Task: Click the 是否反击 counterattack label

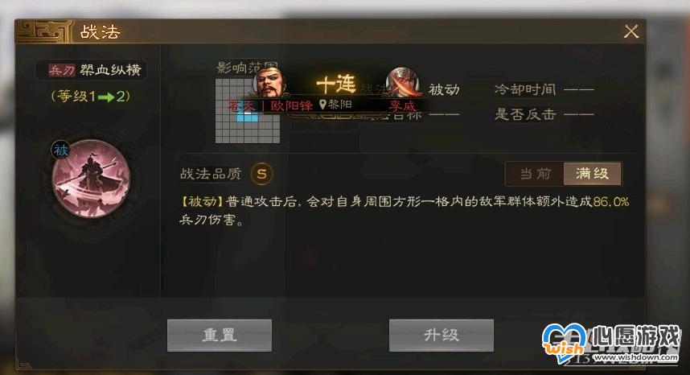Action: pos(525,114)
